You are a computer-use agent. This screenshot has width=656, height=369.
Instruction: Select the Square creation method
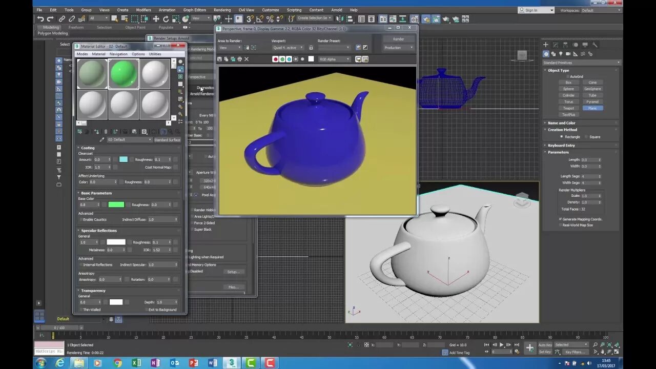click(x=586, y=137)
